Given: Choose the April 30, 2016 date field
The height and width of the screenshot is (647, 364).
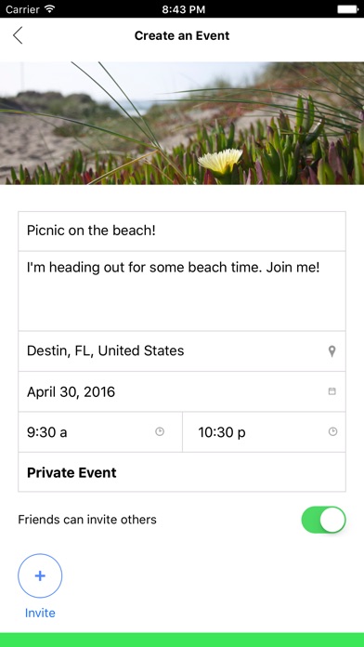Looking at the screenshot, I should 182,391.
